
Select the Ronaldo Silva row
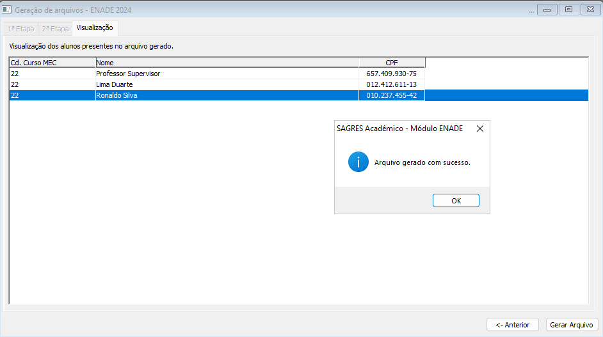pos(299,95)
